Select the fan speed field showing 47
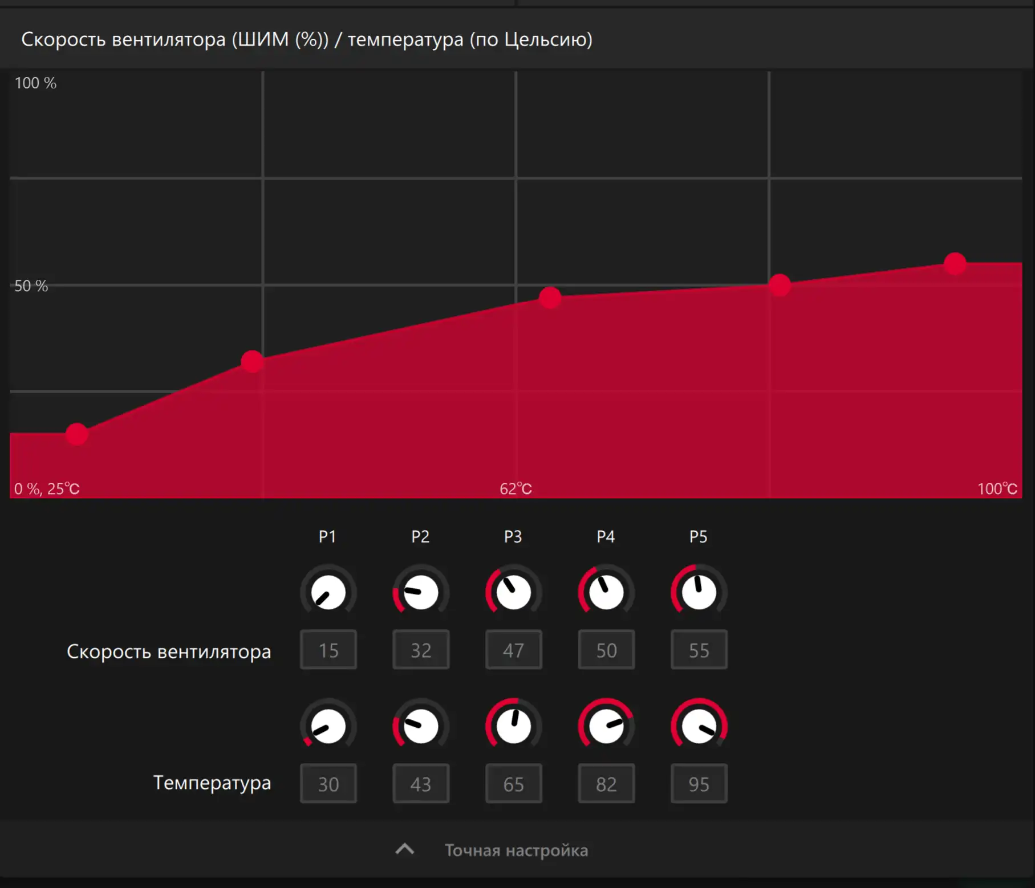 [x=513, y=650]
